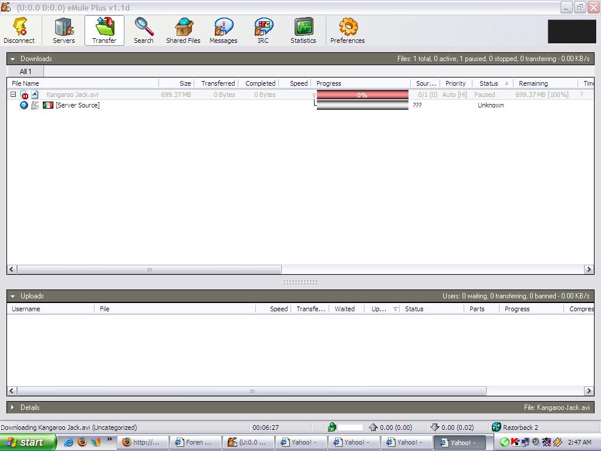This screenshot has height=451, width=601.
Task: Click the paused download icon for Kangaroo Jack.avi
Action: click(x=24, y=95)
